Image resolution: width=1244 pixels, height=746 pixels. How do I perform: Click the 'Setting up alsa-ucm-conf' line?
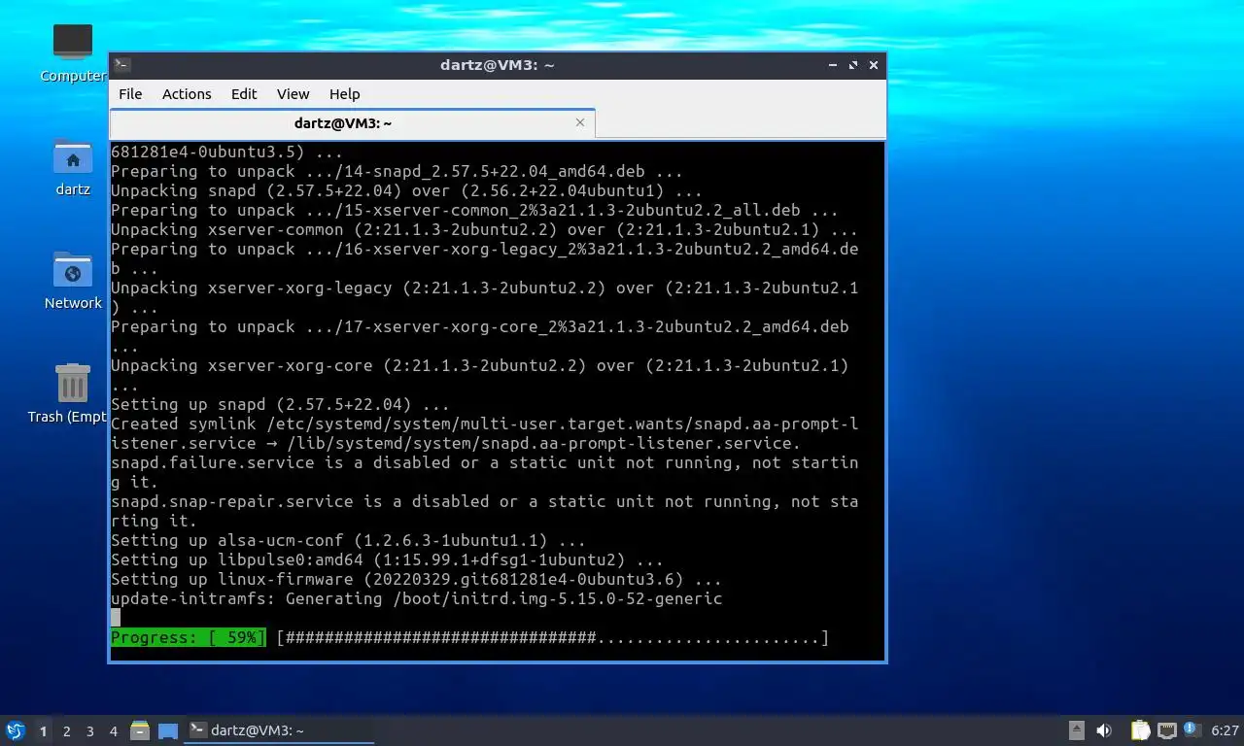[x=348, y=541]
